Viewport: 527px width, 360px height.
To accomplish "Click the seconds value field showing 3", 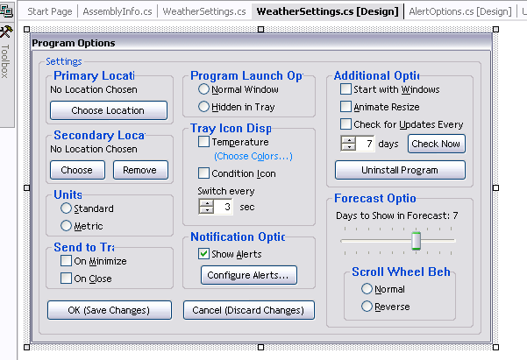I will click(x=224, y=207).
